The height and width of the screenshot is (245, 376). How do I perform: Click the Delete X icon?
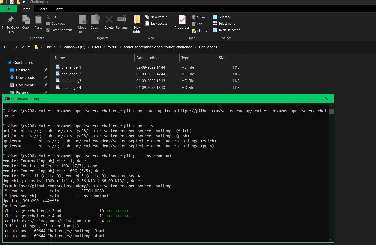click(x=109, y=20)
